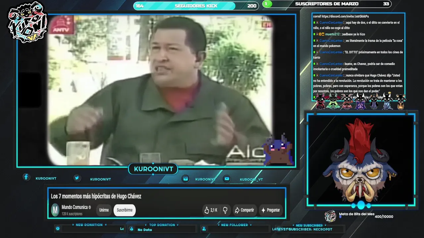
Task: Click the chat message mentioning 'la cosa'
Action: (x=358, y=43)
